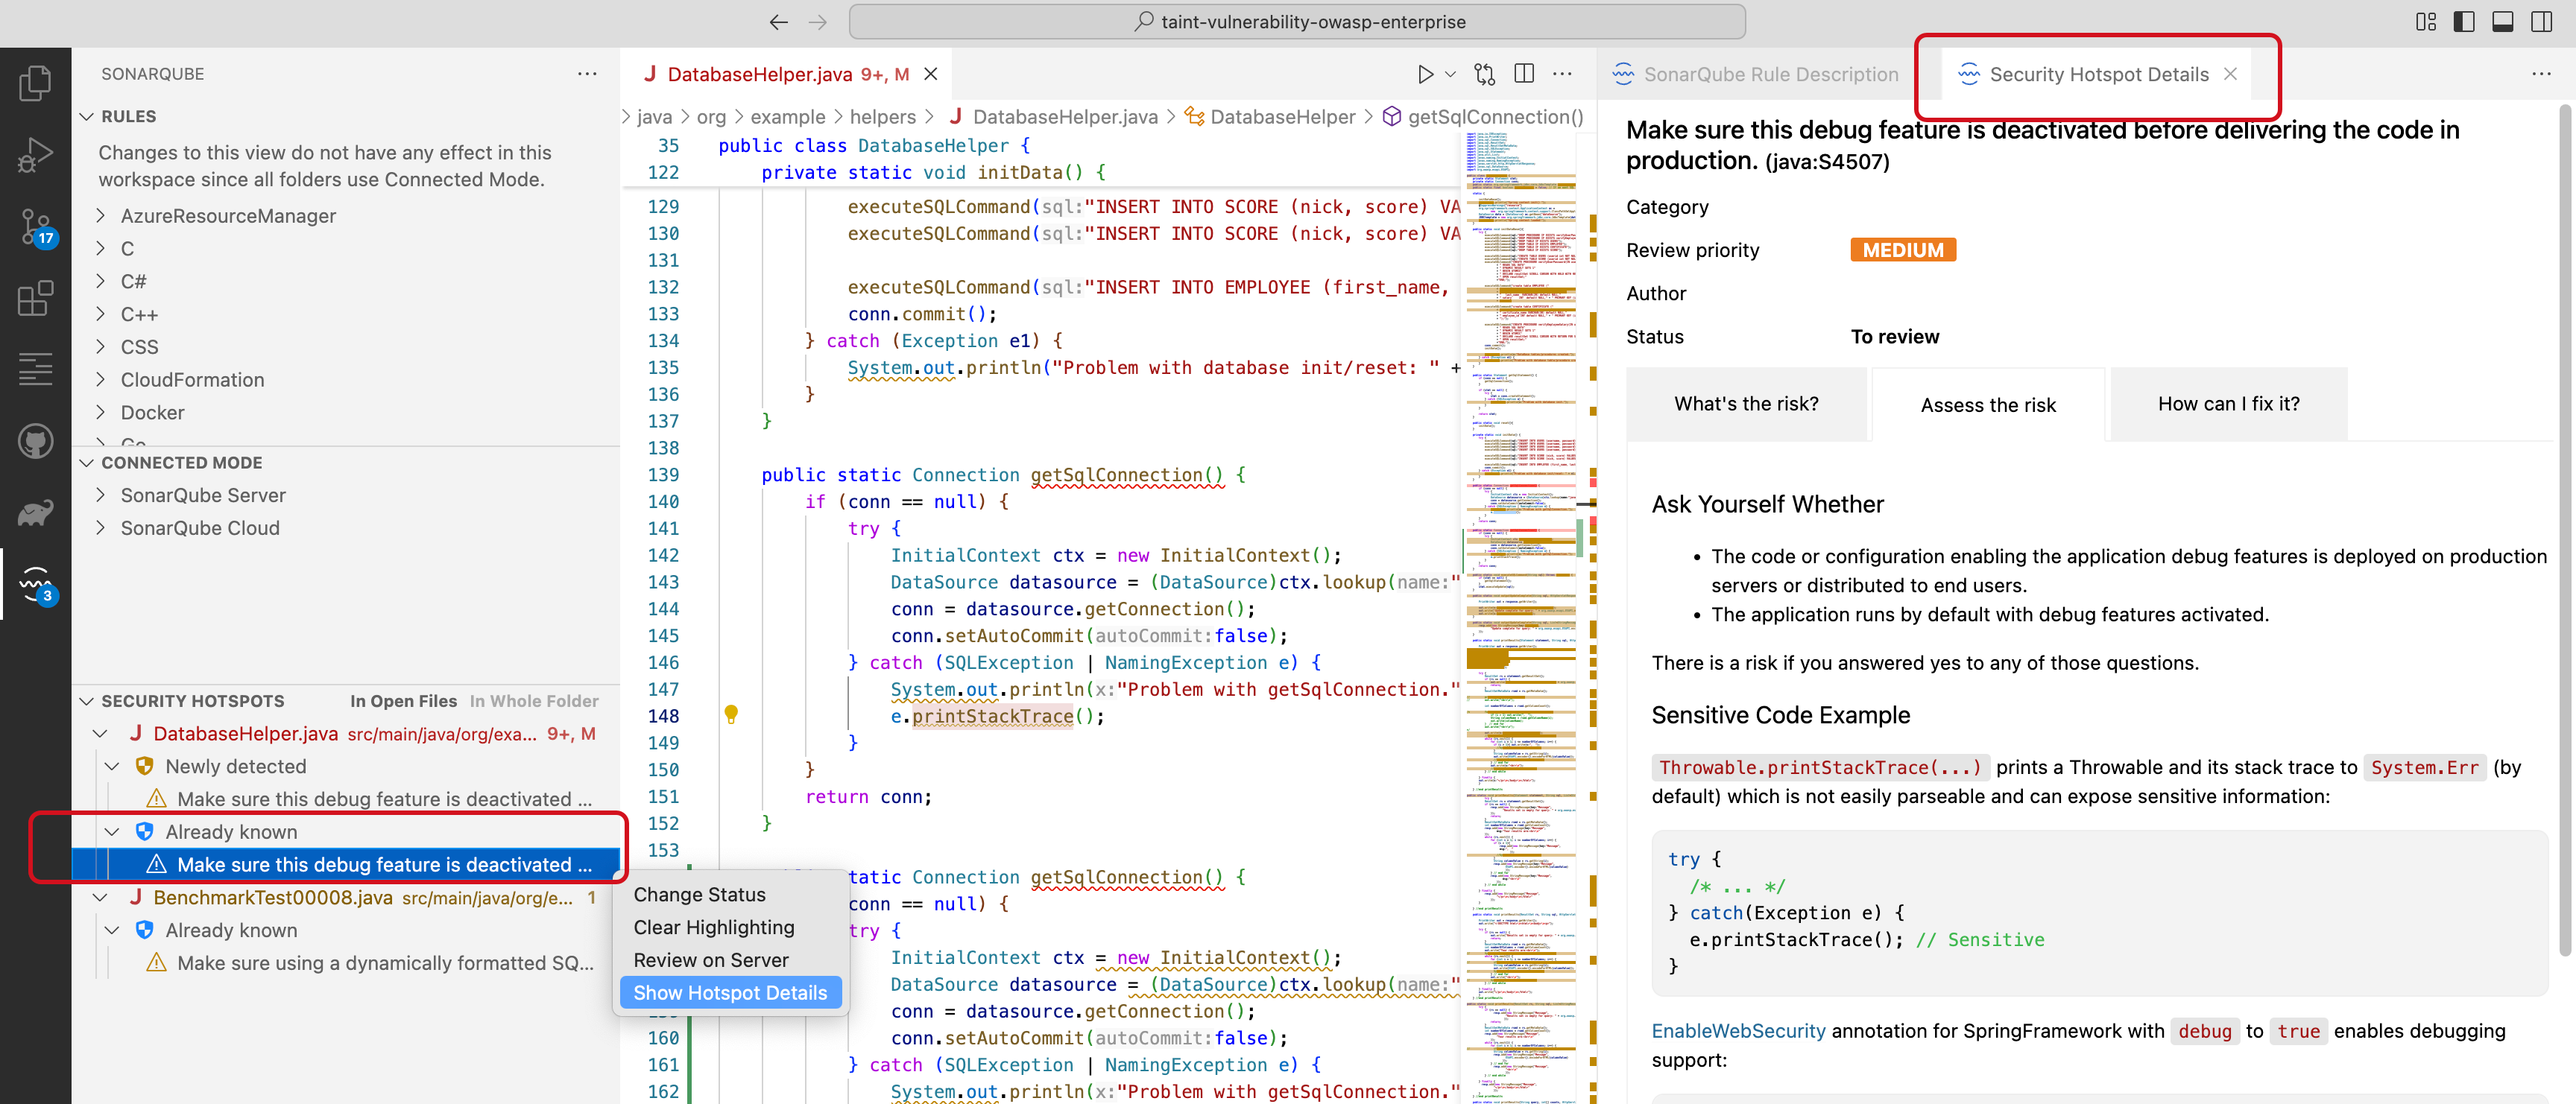Select the How can I fix it? tab

click(x=2228, y=404)
